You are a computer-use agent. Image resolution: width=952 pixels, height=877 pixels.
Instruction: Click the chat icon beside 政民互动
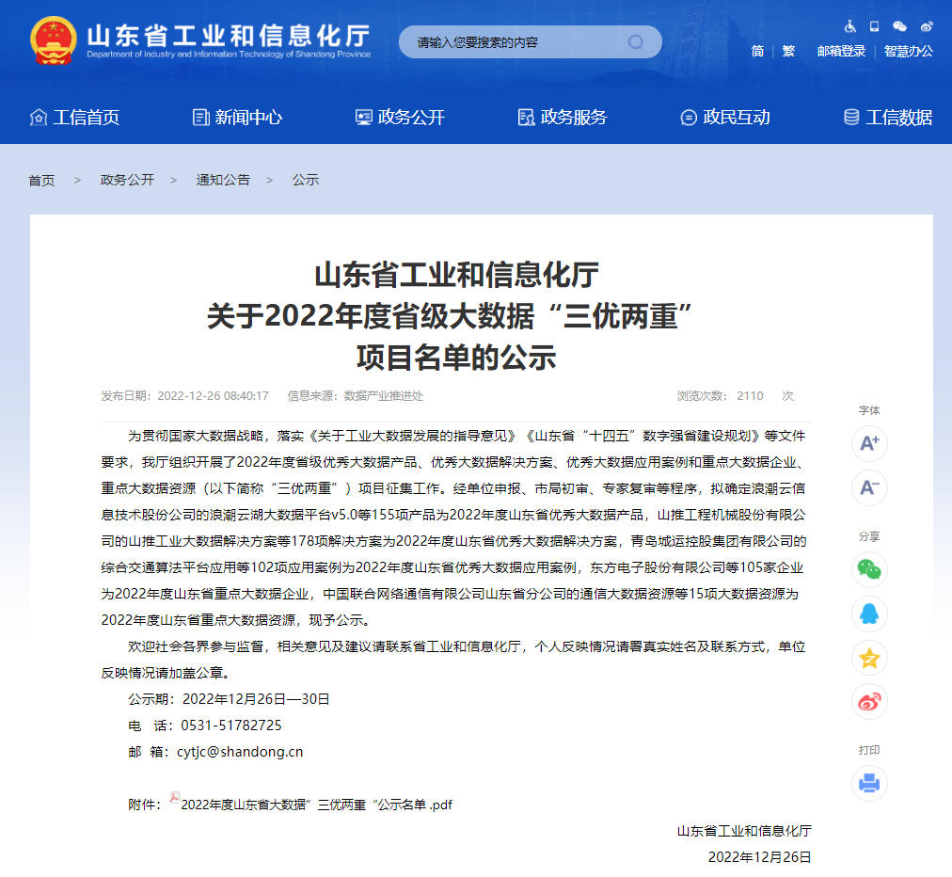689,118
